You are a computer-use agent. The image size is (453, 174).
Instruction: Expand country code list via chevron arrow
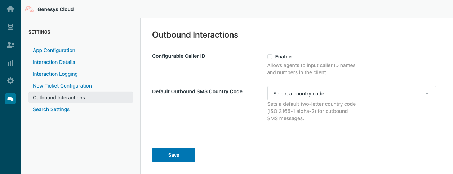pos(427,94)
